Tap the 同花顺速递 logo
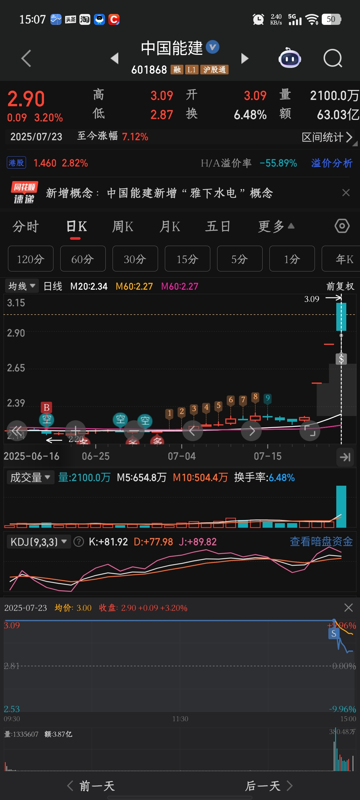 tap(24, 193)
